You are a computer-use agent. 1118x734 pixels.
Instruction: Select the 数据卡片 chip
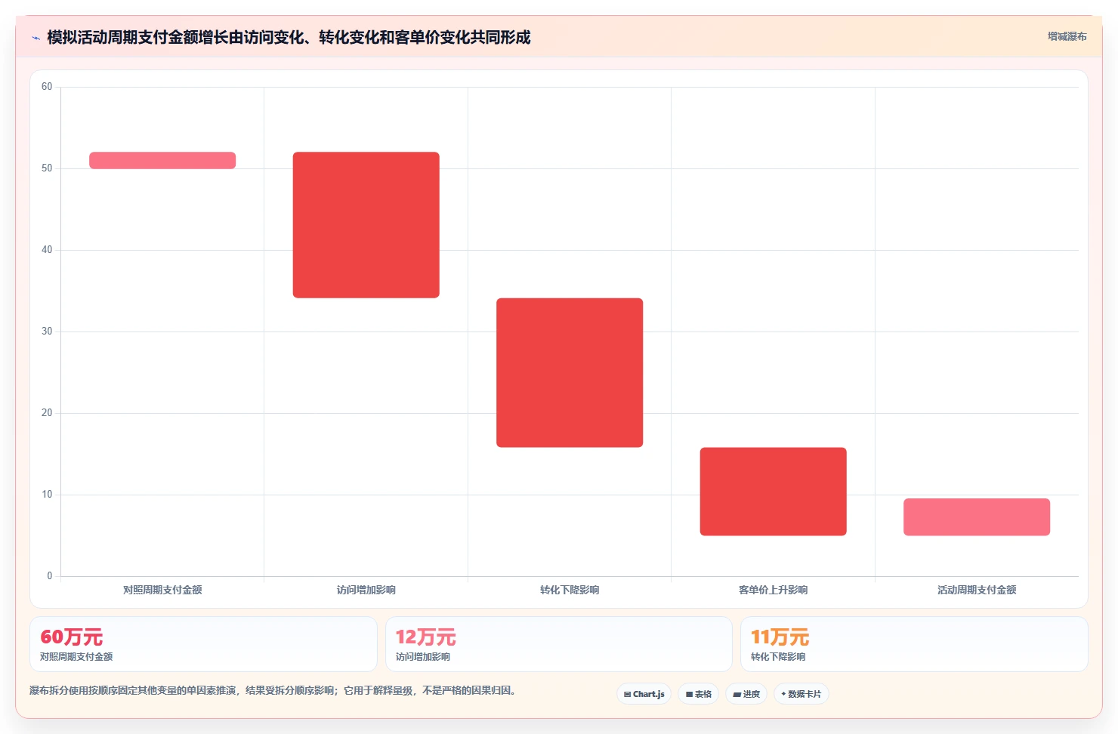801,694
